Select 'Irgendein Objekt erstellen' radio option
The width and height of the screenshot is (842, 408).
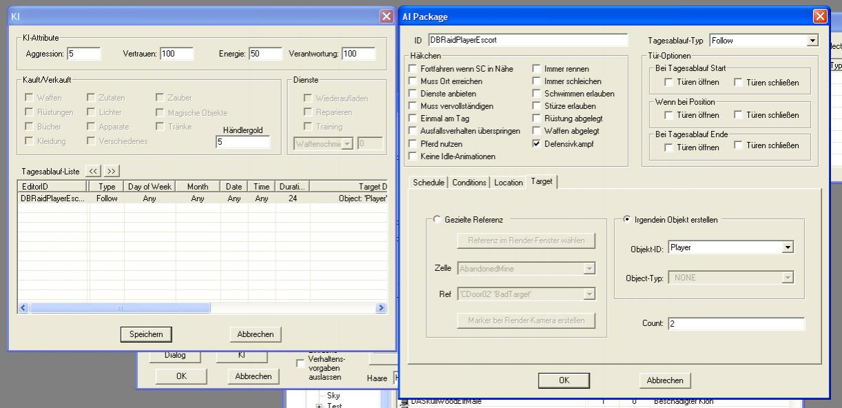[626, 220]
